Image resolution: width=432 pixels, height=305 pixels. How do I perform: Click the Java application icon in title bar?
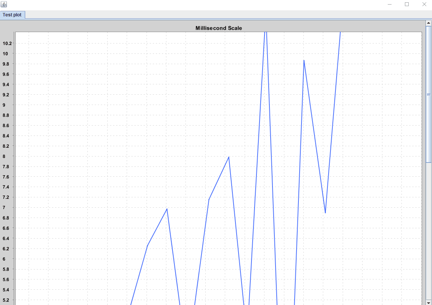click(x=4, y=4)
